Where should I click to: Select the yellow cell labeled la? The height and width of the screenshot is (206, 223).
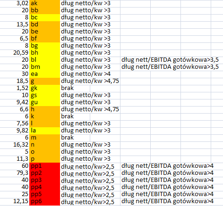coord(44,131)
